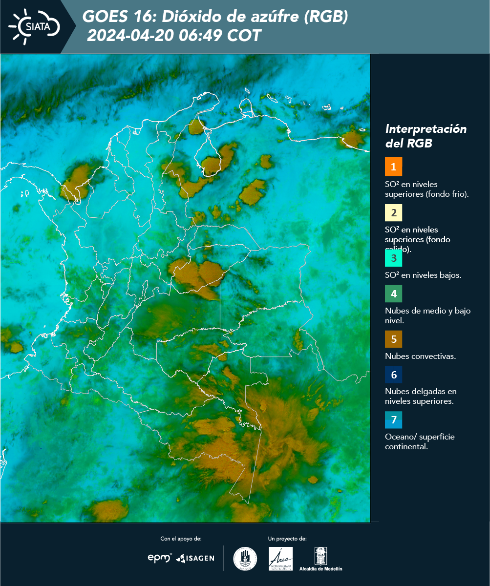Click the text 'Un proyecto de:'
Screen dimensions: 490x586
287,539
